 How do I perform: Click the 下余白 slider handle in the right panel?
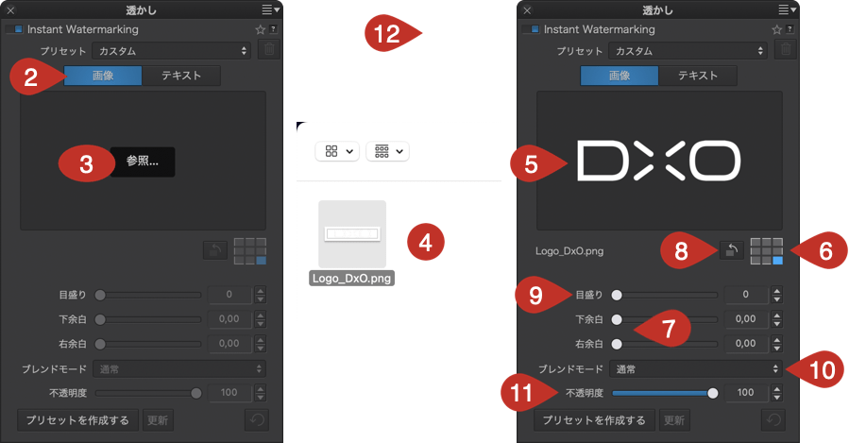coord(617,319)
